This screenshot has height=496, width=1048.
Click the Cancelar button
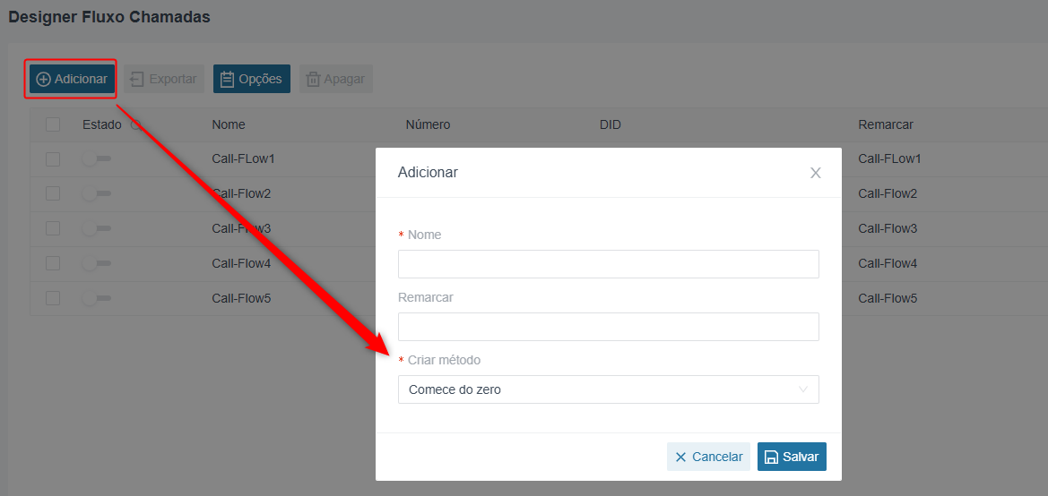(708, 457)
